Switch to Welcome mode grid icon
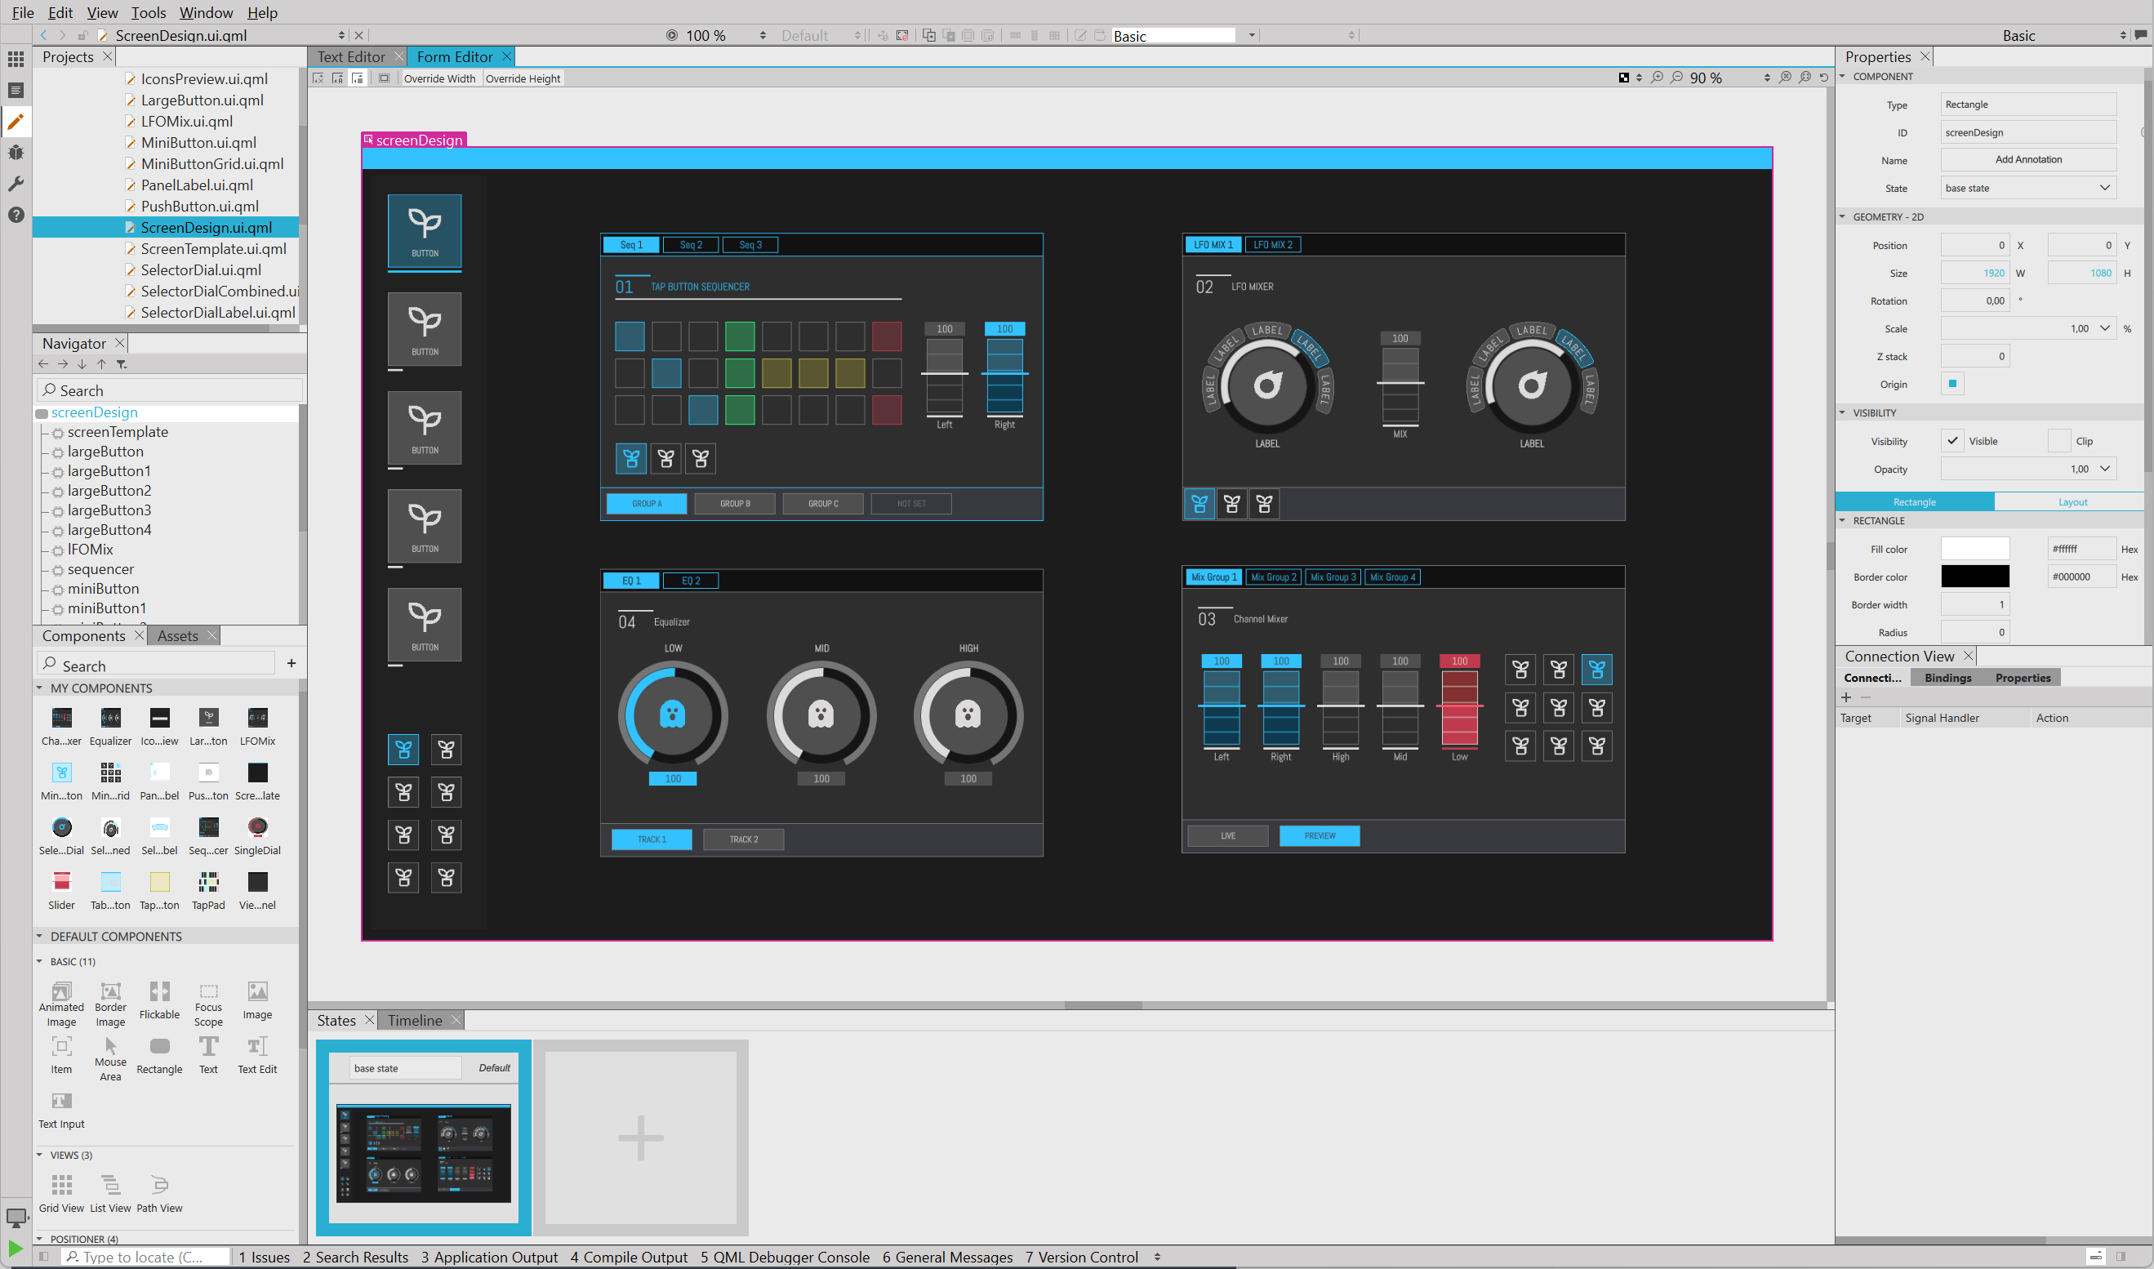 [16, 59]
